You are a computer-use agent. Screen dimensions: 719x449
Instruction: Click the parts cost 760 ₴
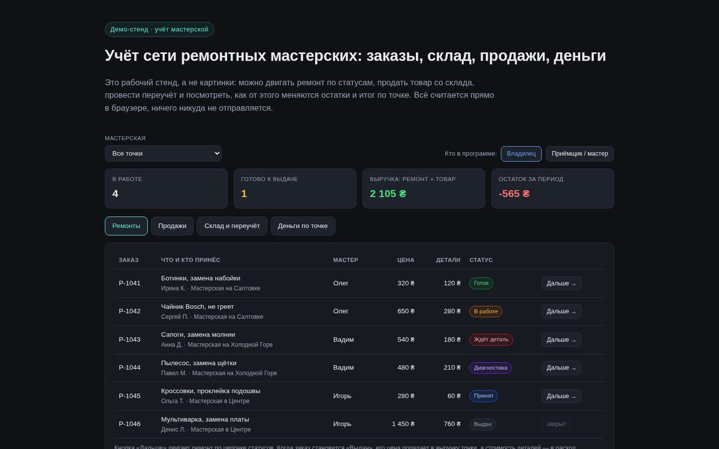click(x=452, y=424)
